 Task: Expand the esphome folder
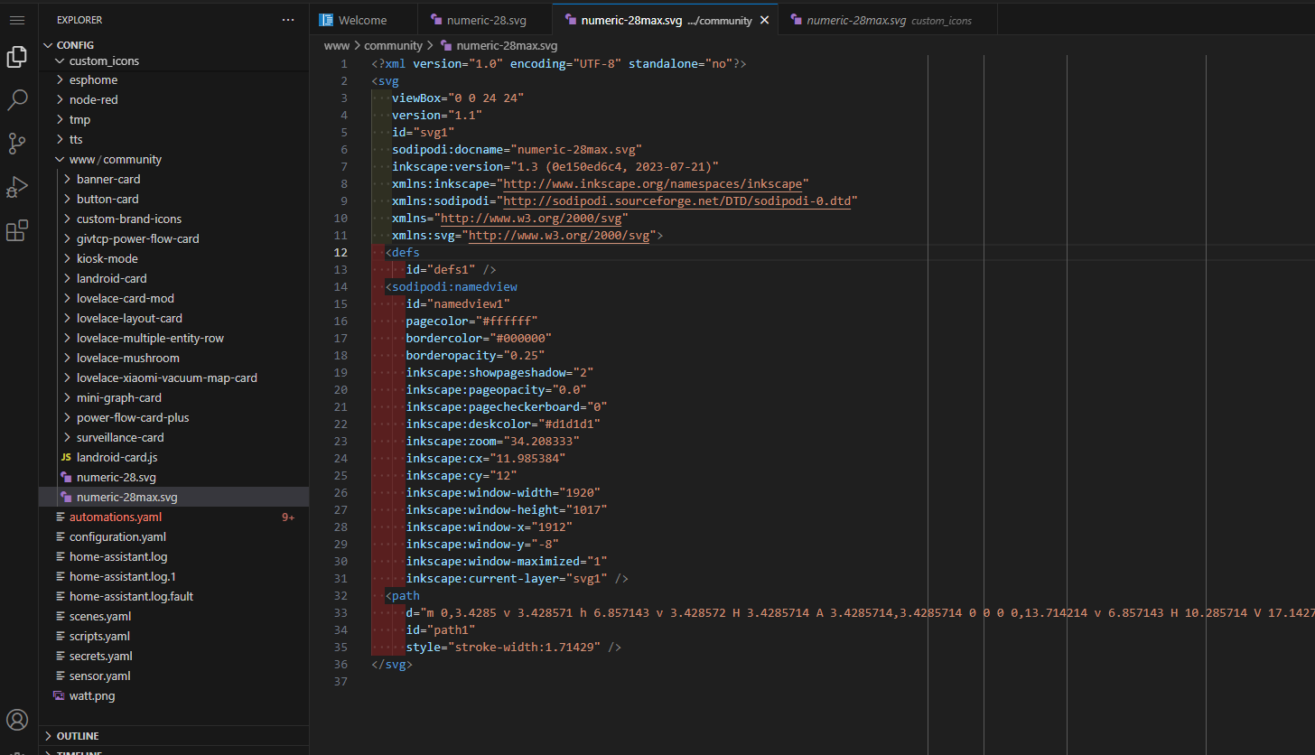[93, 80]
